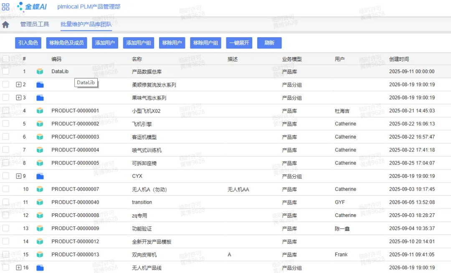Click folder icon for 无人机产品线
Image resolution: width=451 pixels, height=273 pixels.
coord(40,268)
